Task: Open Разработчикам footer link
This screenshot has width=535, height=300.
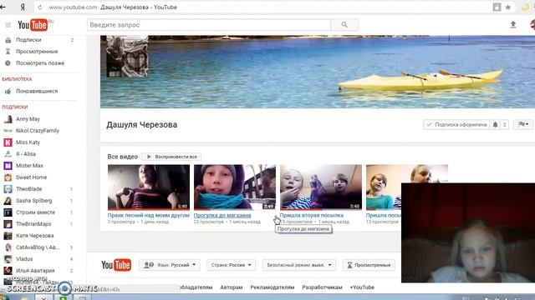Action: pos(322,287)
